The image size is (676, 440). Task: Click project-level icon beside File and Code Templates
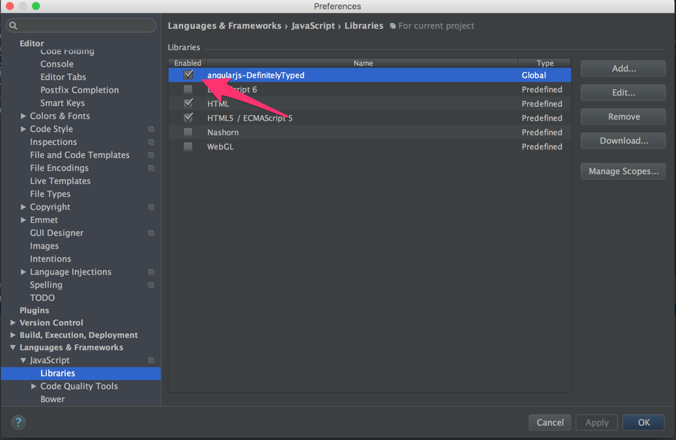tap(151, 155)
